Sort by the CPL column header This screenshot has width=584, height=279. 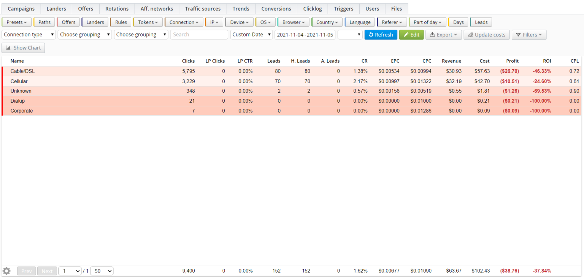point(574,61)
